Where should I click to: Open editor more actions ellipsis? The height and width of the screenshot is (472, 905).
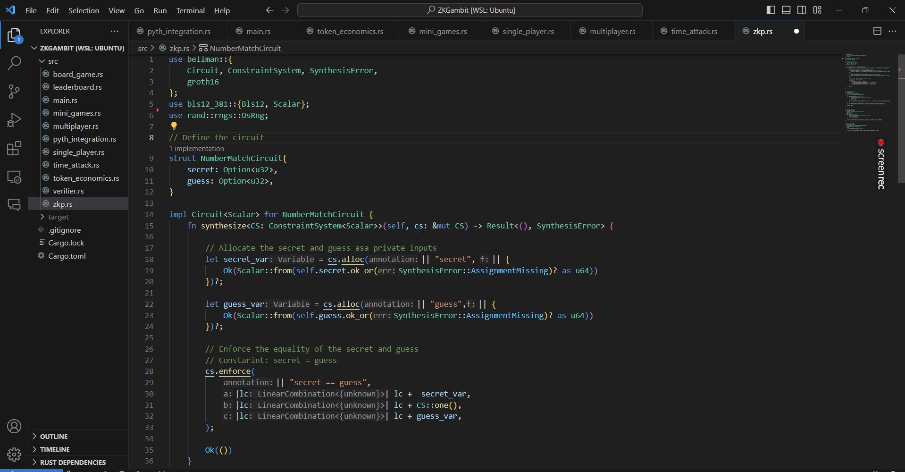(892, 31)
